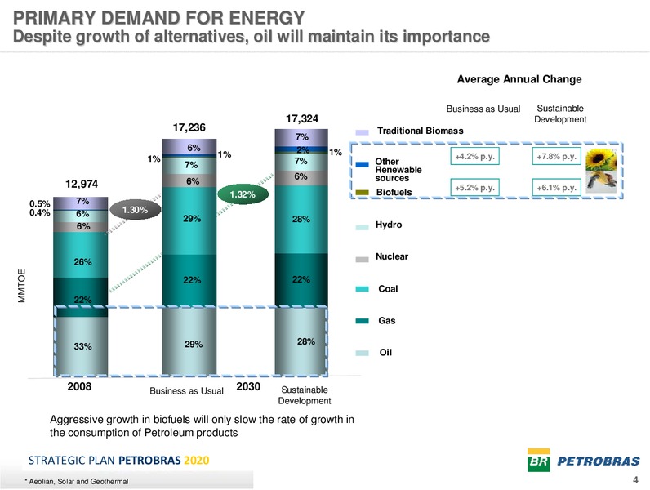Click the Sustainable Development axis label under bar
Image resolution: width=650 pixels, height=490 pixels.
click(x=305, y=395)
